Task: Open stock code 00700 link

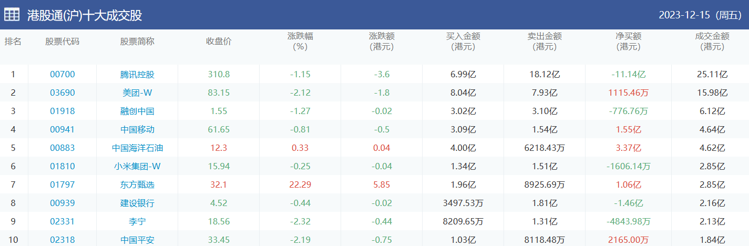Action: tap(63, 75)
